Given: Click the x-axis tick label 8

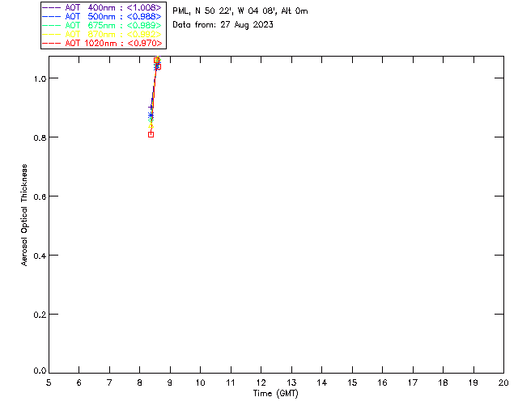Looking at the screenshot, I should [x=140, y=382].
